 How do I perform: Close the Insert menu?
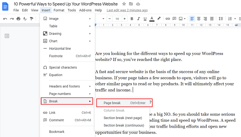click(46, 10)
